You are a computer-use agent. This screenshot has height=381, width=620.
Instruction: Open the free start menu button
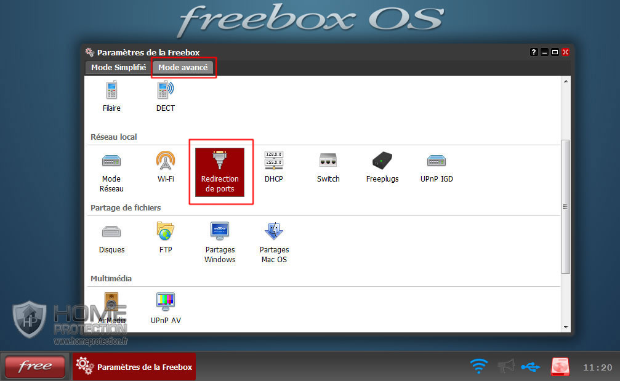tap(35, 366)
